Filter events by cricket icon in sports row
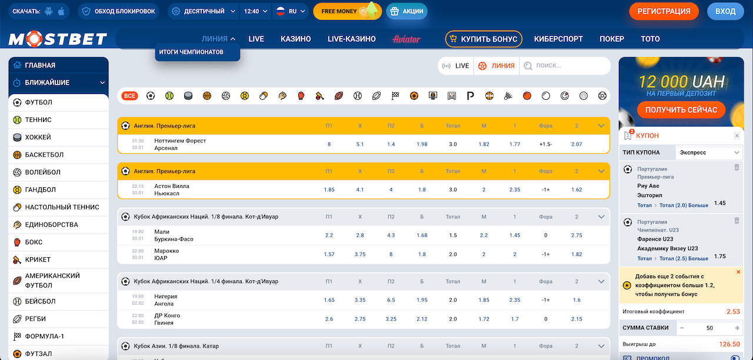Viewport: 753px width, 360px height. tap(320, 96)
